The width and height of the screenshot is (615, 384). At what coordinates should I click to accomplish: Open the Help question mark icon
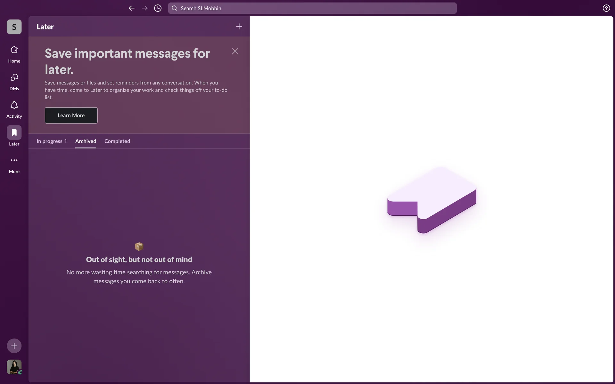[606, 8]
